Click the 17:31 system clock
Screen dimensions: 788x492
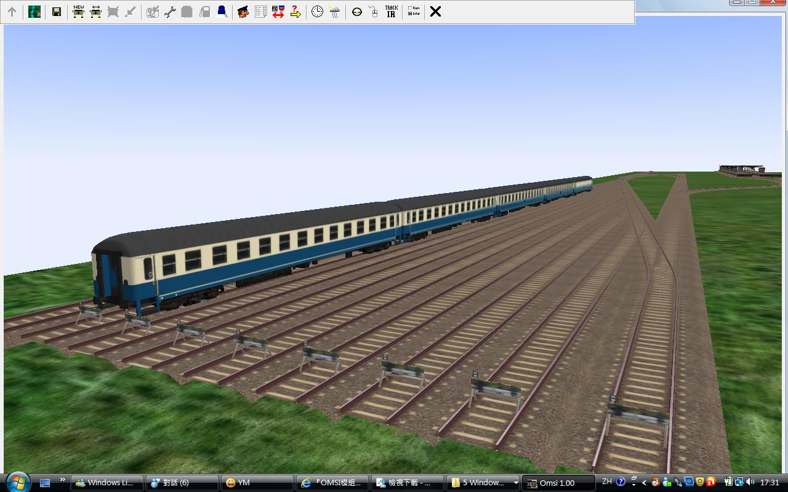point(770,483)
